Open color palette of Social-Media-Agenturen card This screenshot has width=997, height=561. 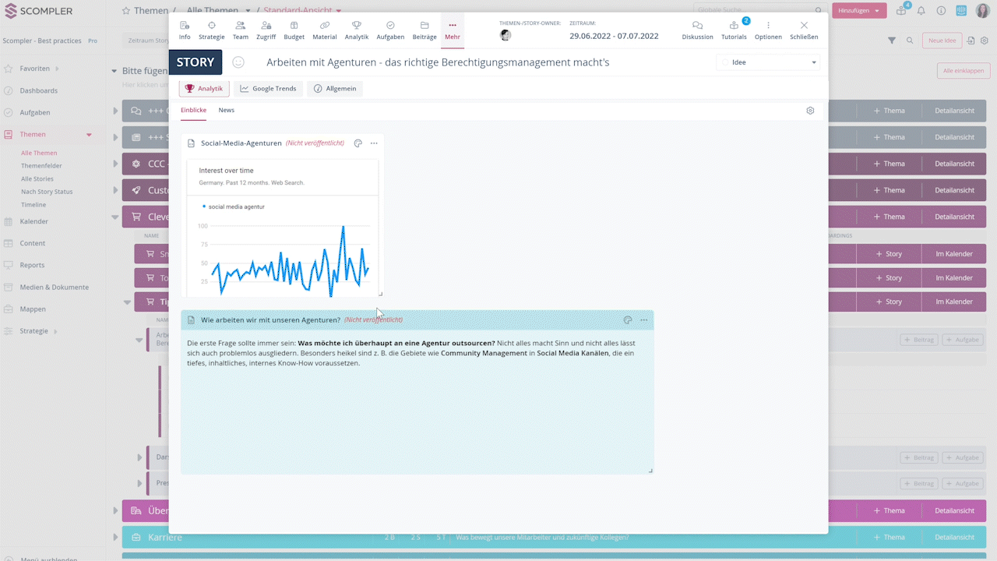point(358,143)
